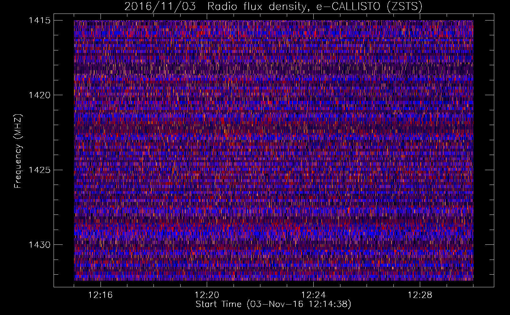Viewport: 510px width, 315px height.
Task: Click the 12:28 time tick label
Action: click(x=420, y=295)
